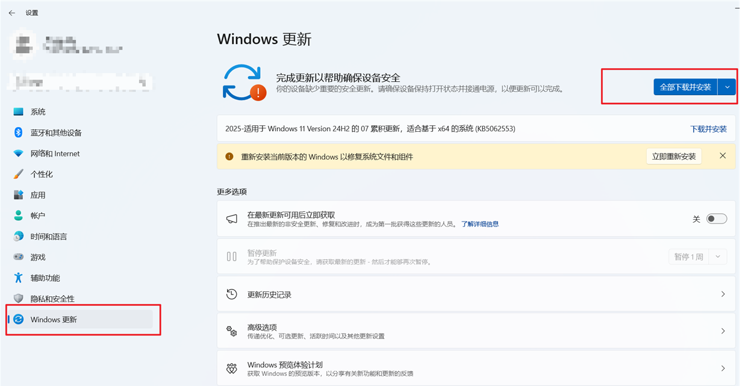The image size is (742, 386).
Task: Click the 隐私和安全性 shield icon
Action: point(19,299)
